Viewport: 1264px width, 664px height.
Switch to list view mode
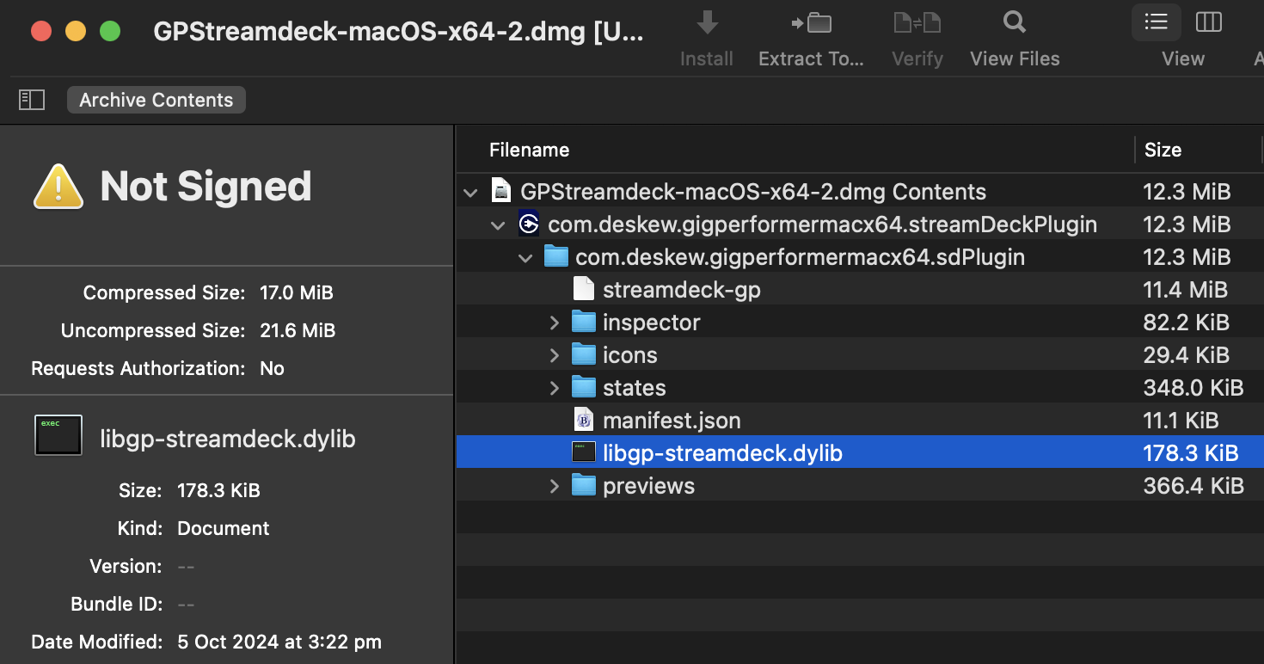coord(1156,22)
